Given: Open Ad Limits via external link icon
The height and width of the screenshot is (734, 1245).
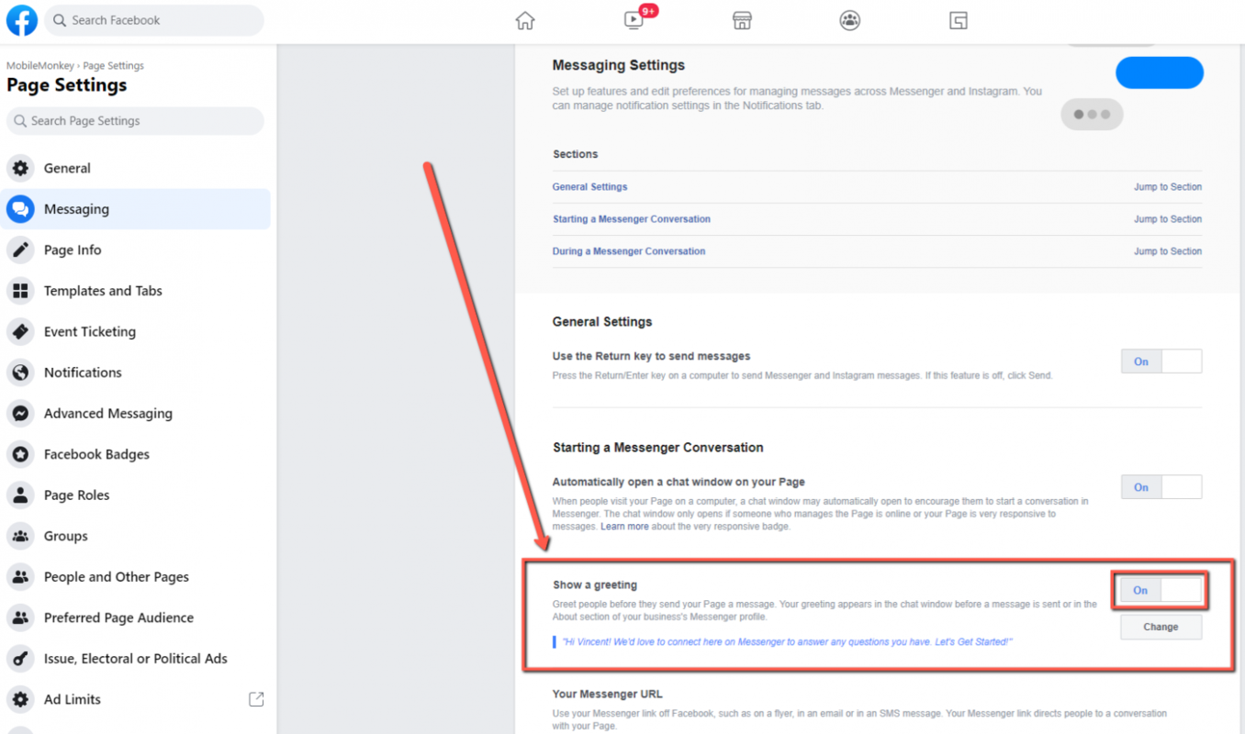Looking at the screenshot, I should point(255,698).
